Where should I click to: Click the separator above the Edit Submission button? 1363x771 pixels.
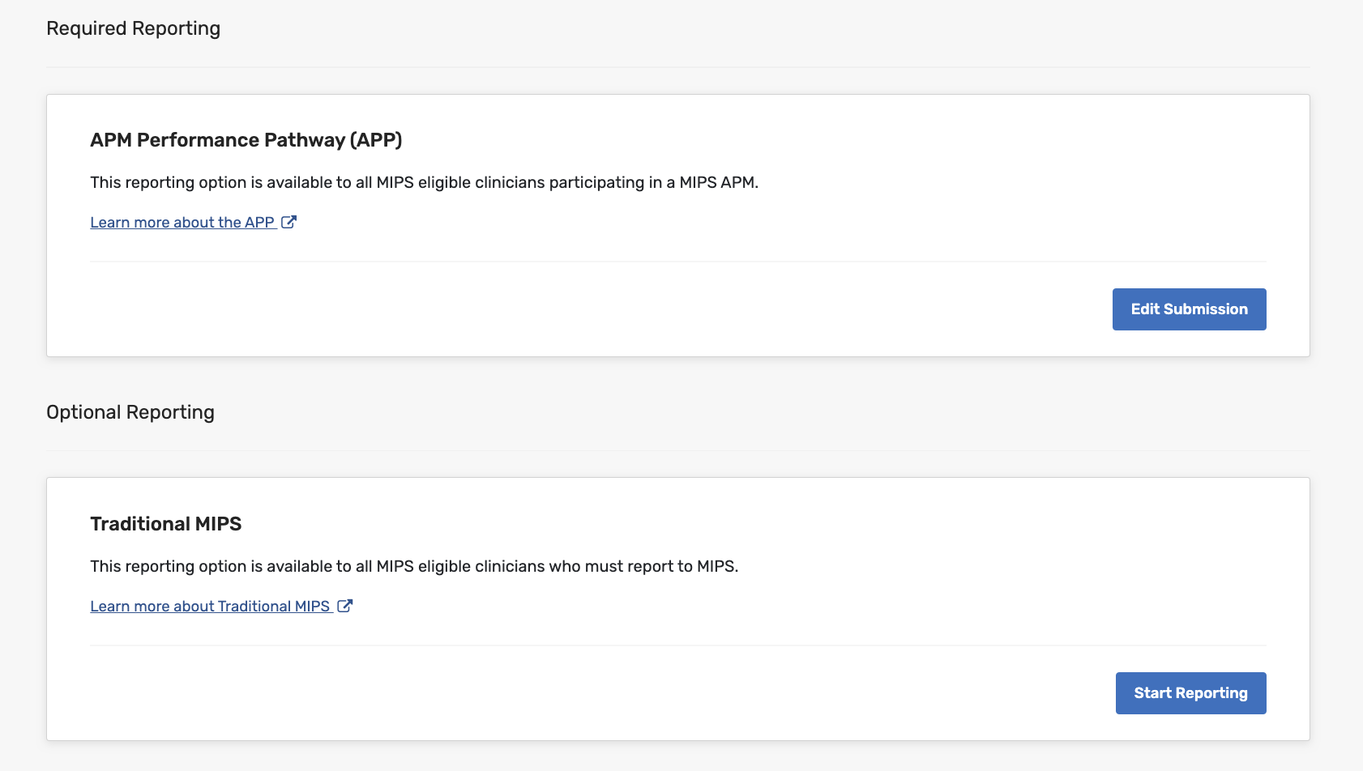tap(677, 262)
